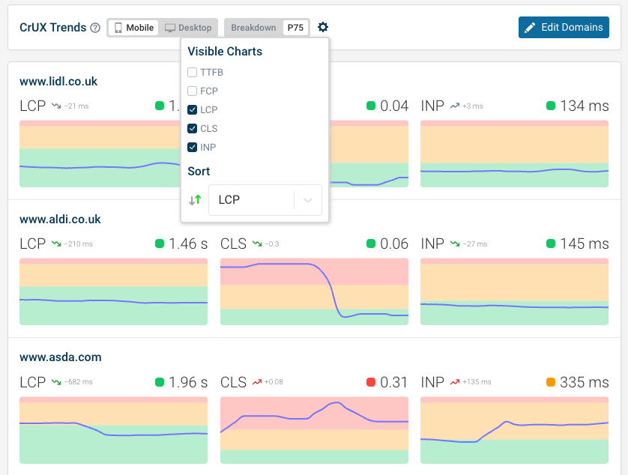The width and height of the screenshot is (628, 475).
Task: Click the asda INP value 335 ms
Action: click(x=585, y=382)
